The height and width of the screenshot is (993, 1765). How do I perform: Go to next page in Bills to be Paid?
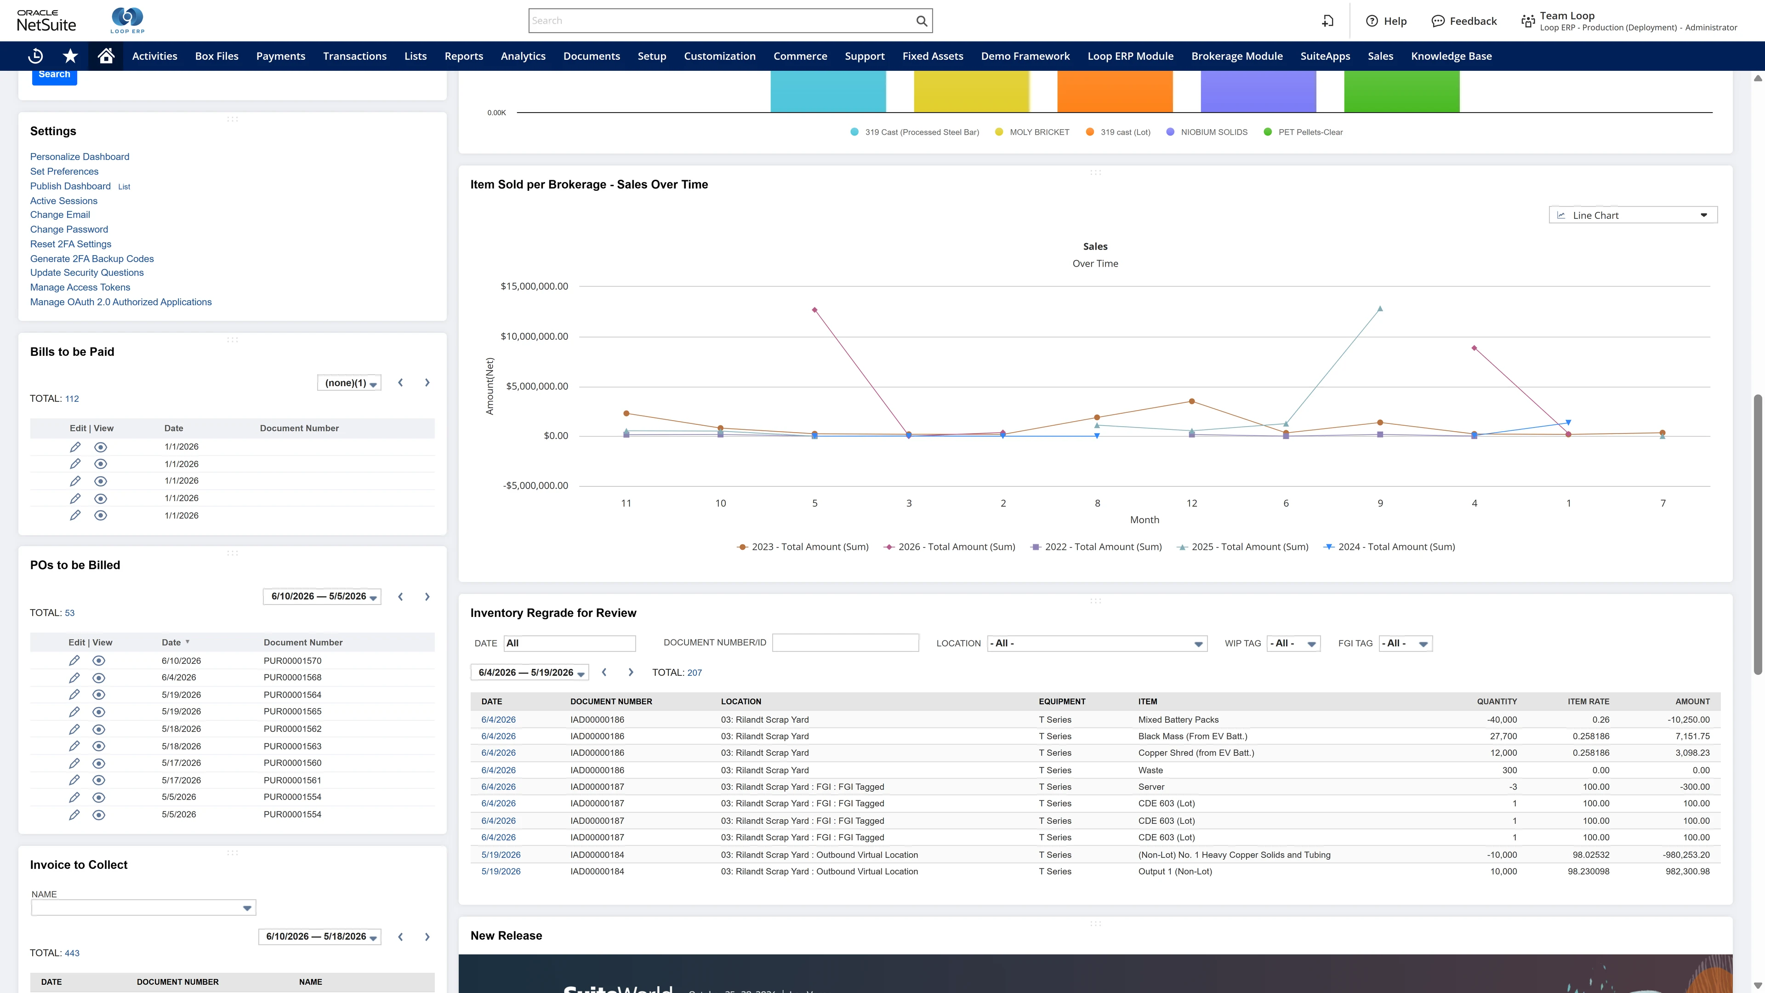[427, 383]
